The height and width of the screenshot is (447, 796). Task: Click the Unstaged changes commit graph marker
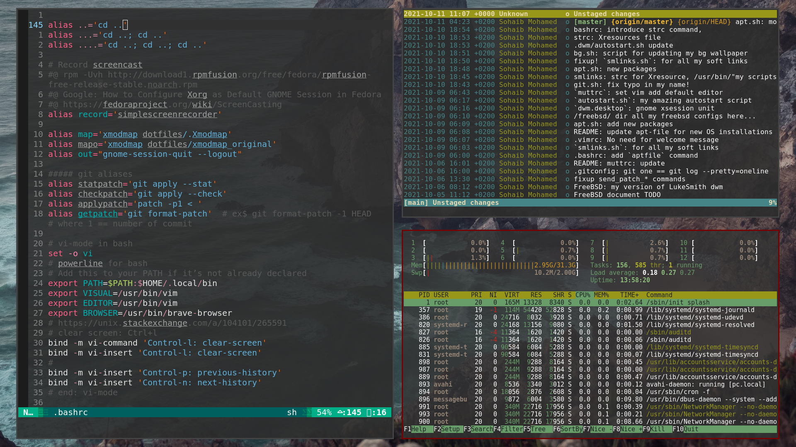(568, 14)
